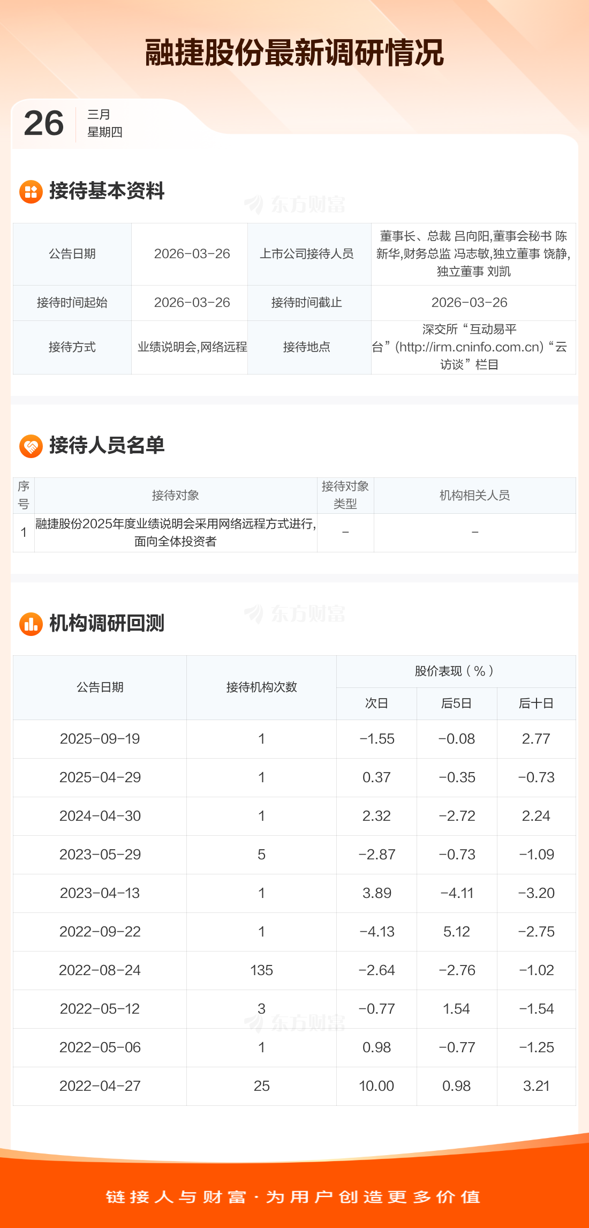Click the bar chart icon beside 机构调研回测
This screenshot has height=1228, width=589.
pos(31,624)
